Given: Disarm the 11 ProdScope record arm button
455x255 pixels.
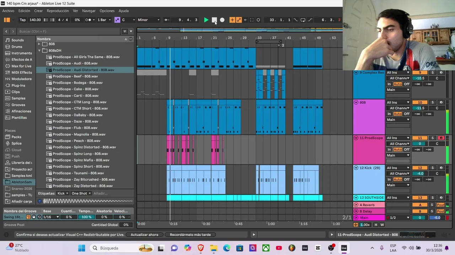Looking at the screenshot, I should pos(441,138).
